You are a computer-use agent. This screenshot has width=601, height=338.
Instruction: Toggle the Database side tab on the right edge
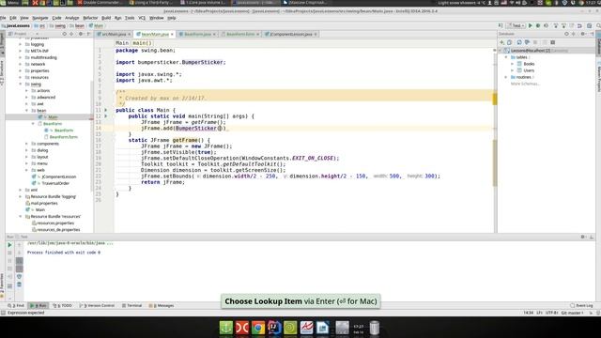(x=598, y=45)
